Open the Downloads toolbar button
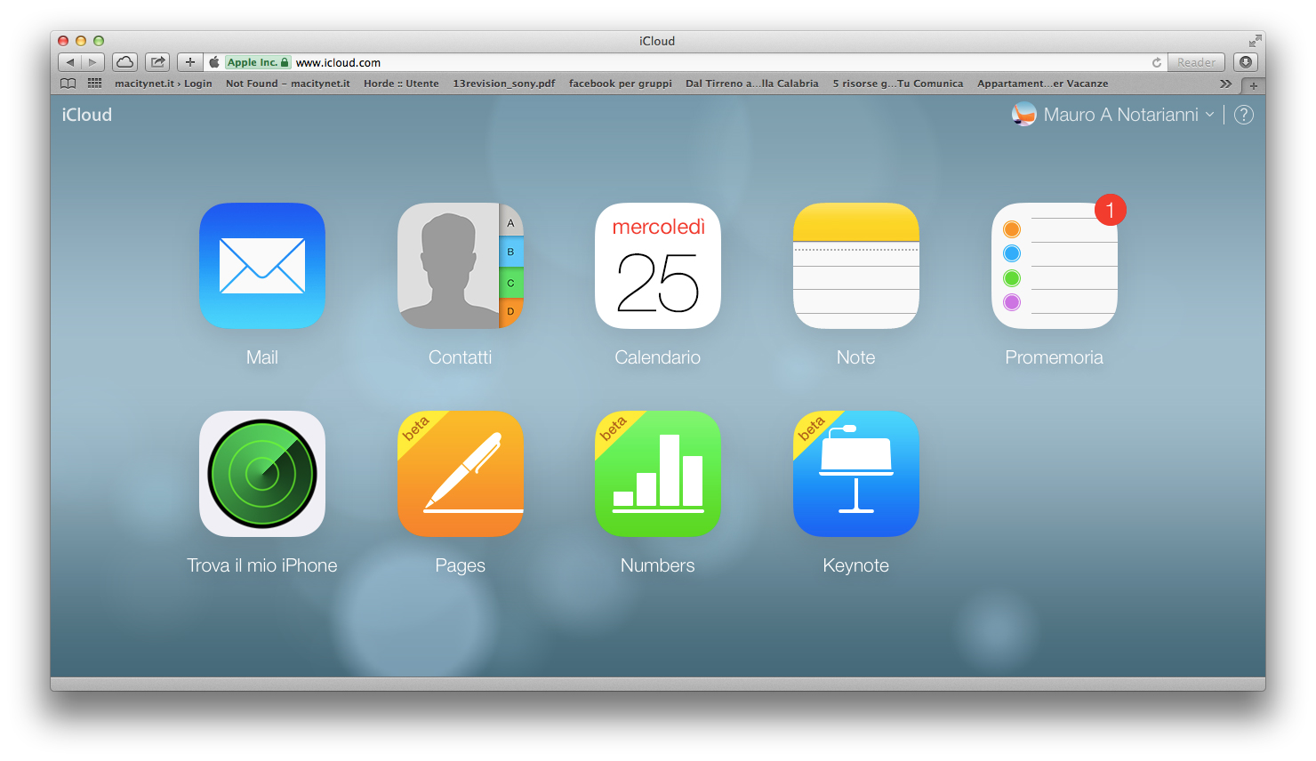1316x761 pixels. pyautogui.click(x=1246, y=62)
